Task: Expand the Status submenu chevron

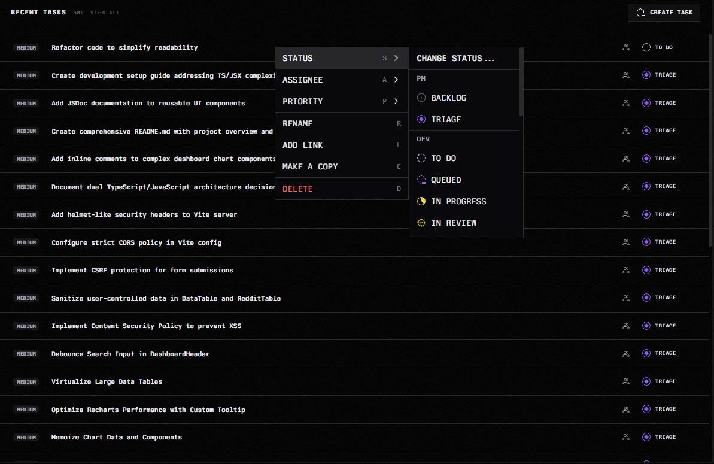Action: (x=396, y=58)
